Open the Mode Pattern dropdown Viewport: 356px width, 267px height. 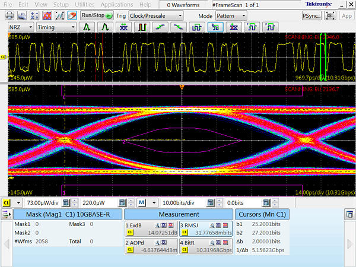coord(231,16)
